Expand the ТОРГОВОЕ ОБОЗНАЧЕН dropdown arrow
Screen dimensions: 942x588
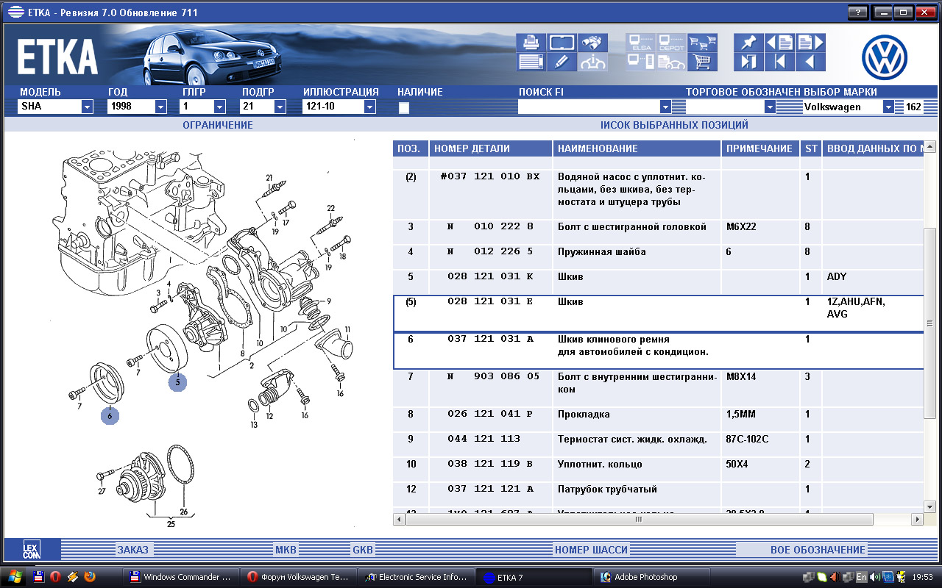pos(770,107)
